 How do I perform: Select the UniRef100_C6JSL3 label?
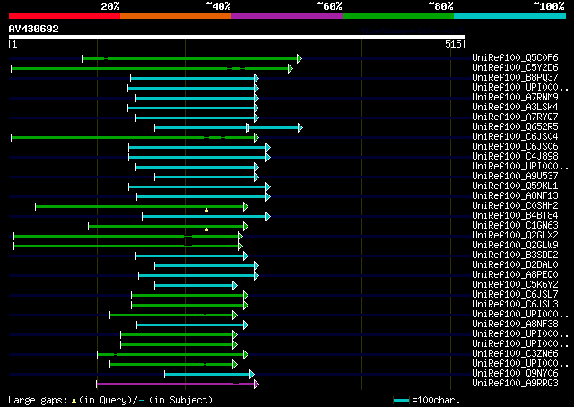click(515, 305)
